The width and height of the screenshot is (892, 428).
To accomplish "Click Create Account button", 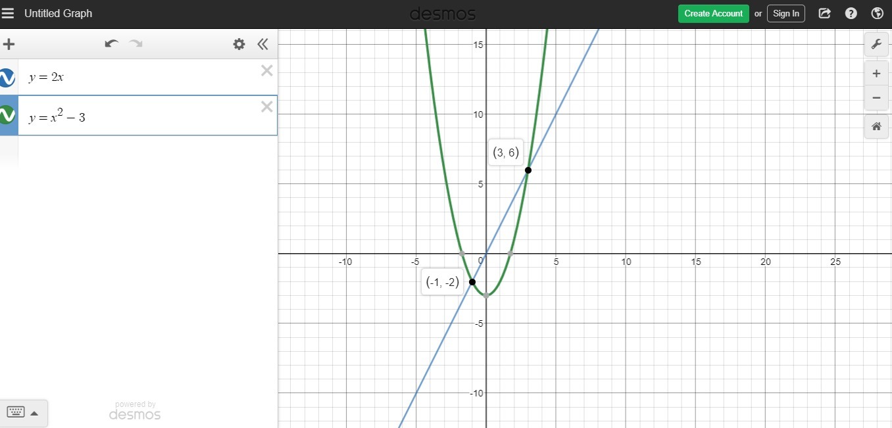I will (x=713, y=13).
